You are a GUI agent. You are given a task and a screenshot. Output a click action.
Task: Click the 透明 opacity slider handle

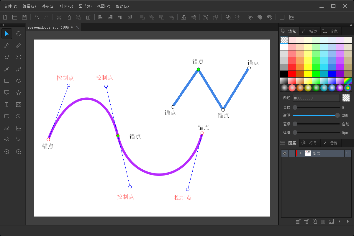337,115
